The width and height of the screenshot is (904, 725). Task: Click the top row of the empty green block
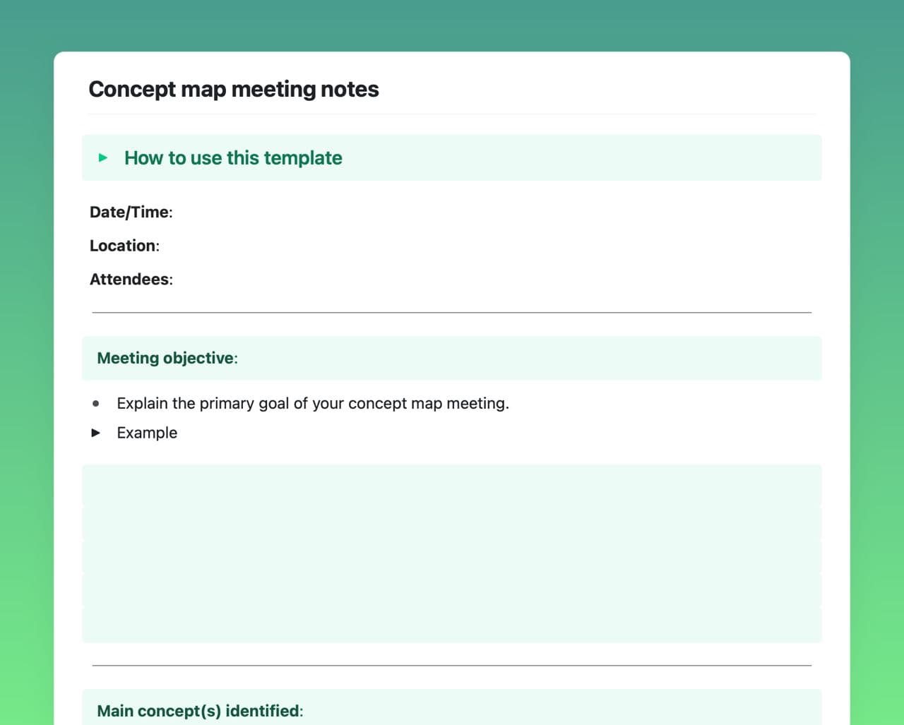[x=452, y=484]
